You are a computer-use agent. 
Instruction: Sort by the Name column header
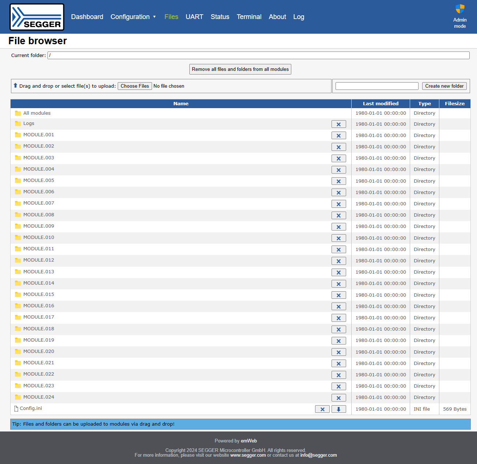pos(181,104)
